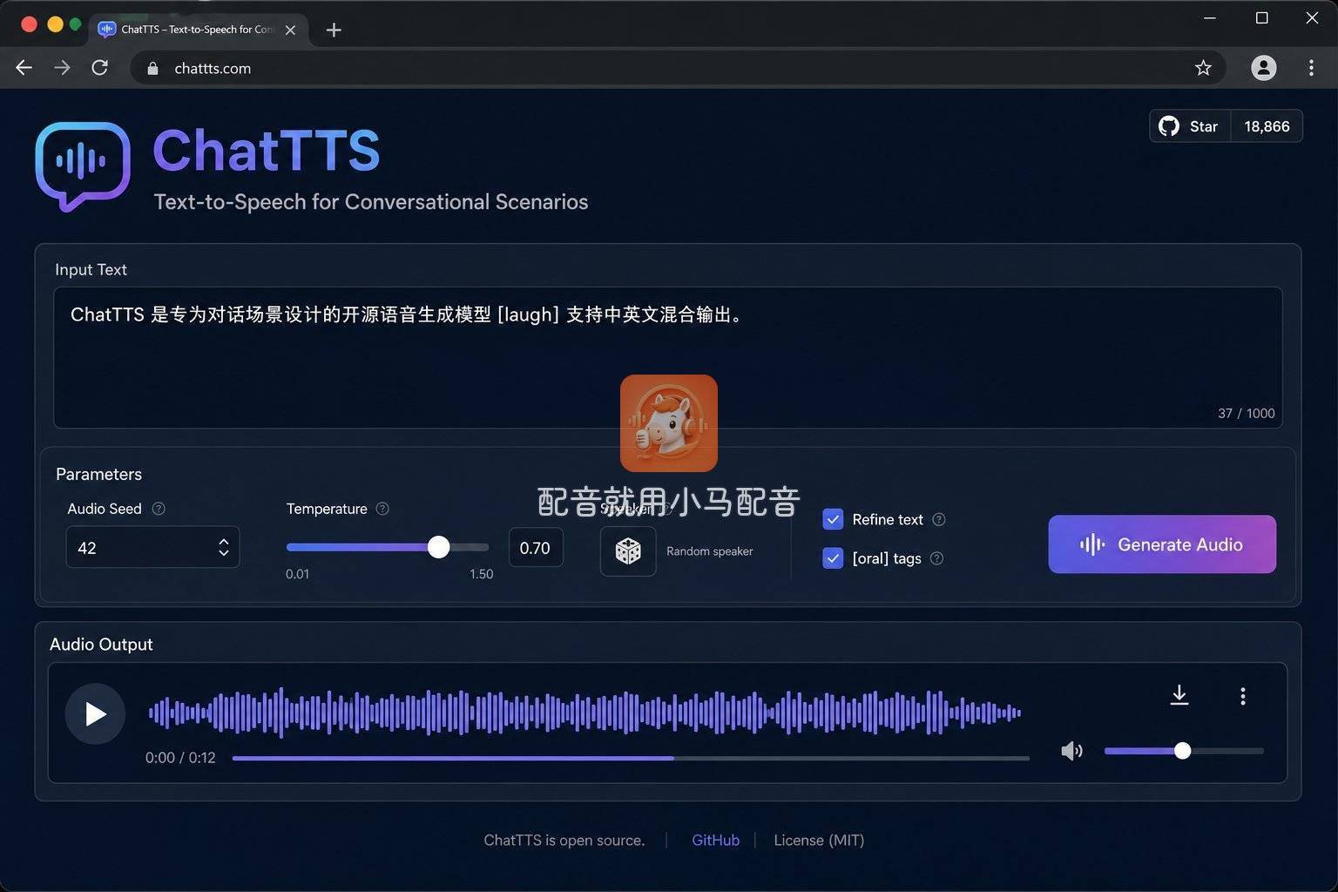Click the Audio Seed stepper arrows
This screenshot has width=1338, height=892.
(x=224, y=547)
